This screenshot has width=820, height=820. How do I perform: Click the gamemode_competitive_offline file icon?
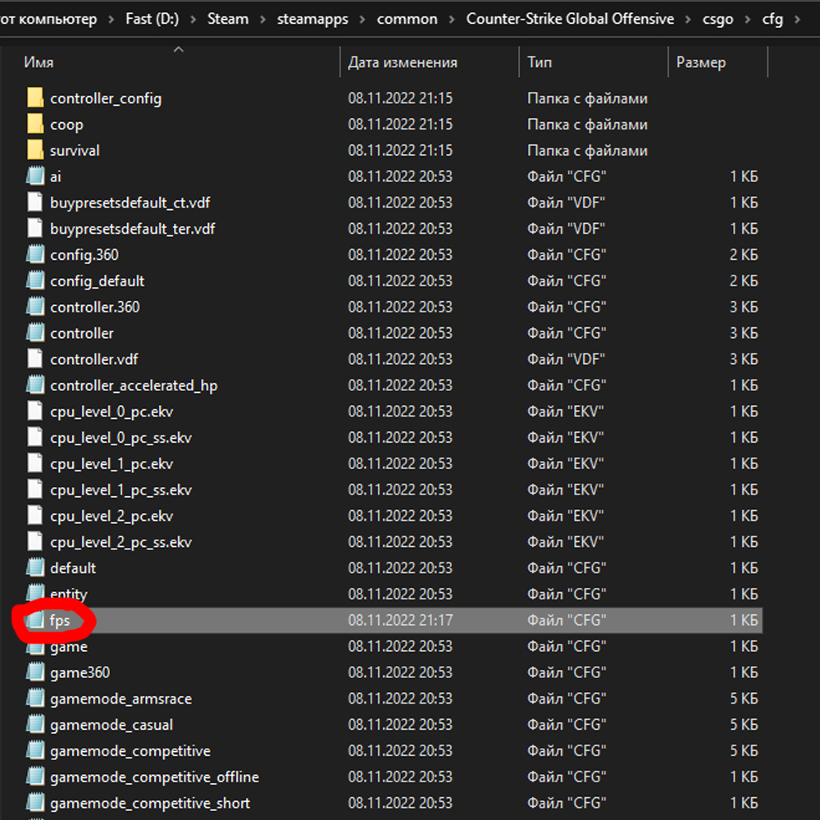[x=35, y=777]
